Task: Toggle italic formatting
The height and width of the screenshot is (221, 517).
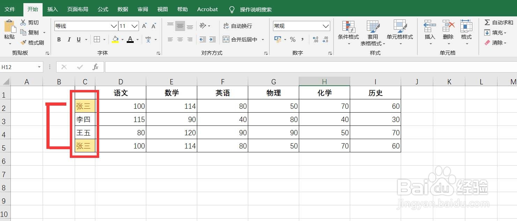Action: click(68, 39)
